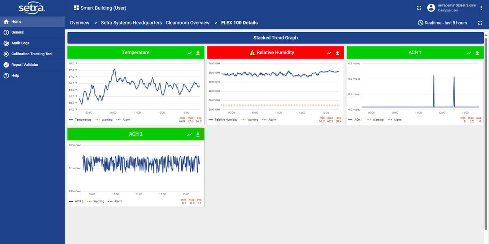Open trend line view on Relative Humidity chart
Image resolution: width=489 pixels, height=244 pixels.
pyautogui.click(x=328, y=52)
